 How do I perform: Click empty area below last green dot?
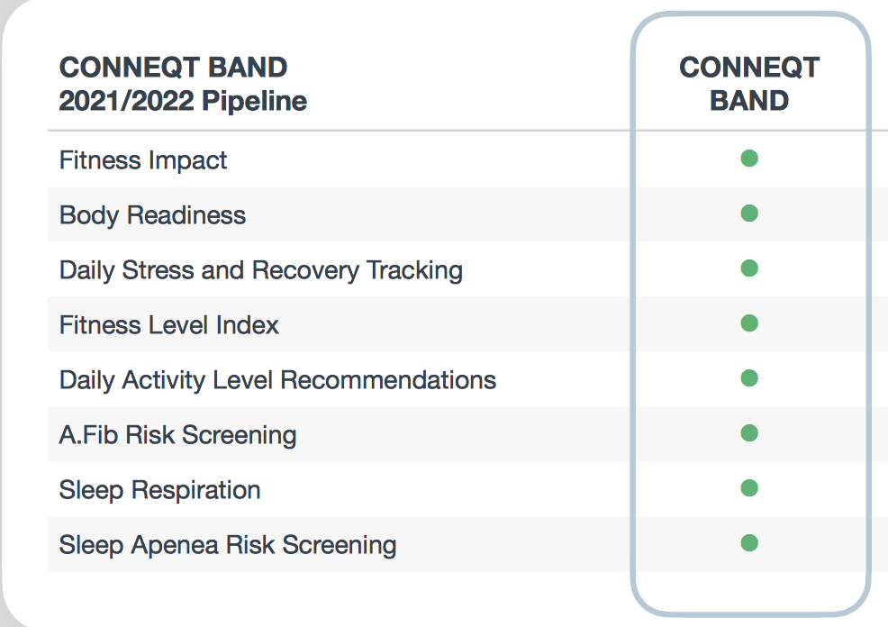click(749, 589)
